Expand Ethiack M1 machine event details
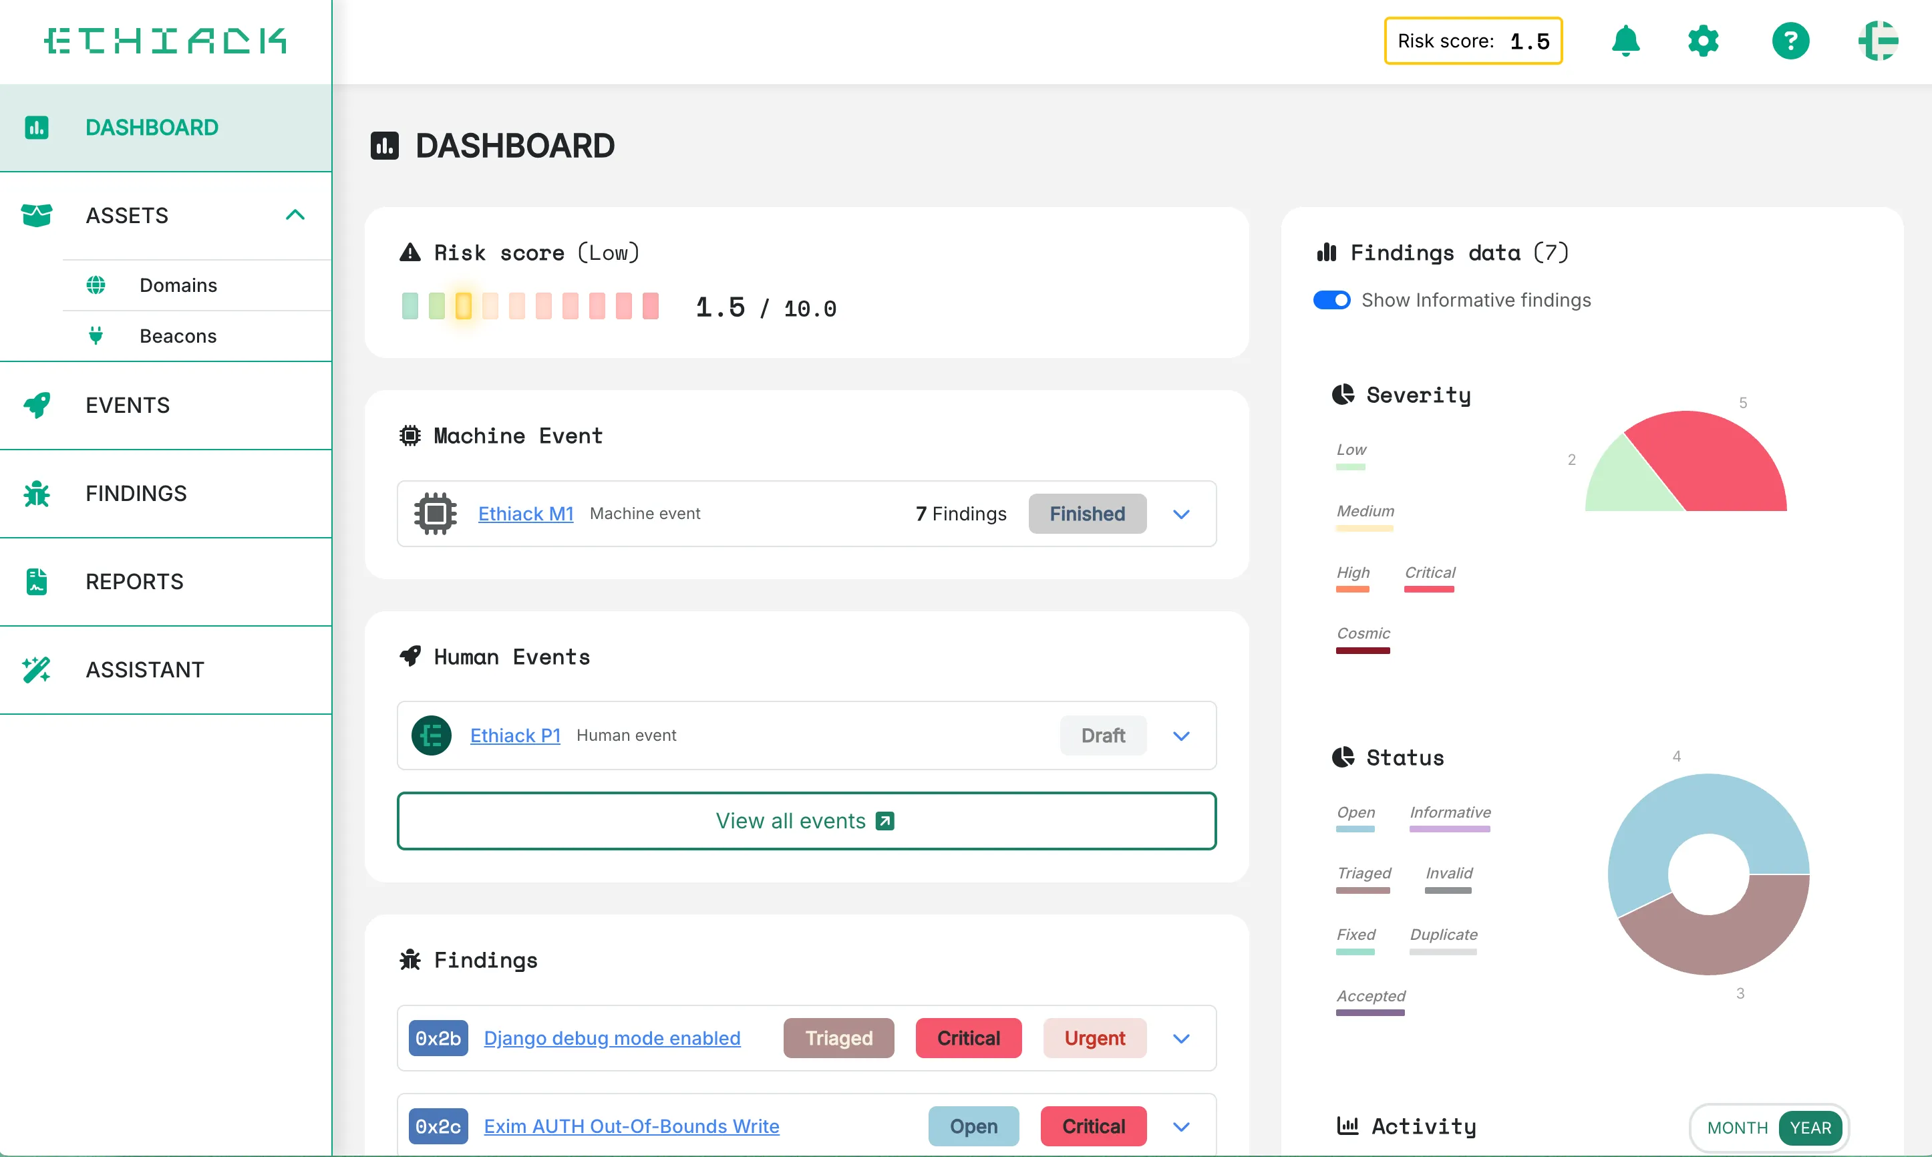Viewport: 1932px width, 1157px height. [x=1181, y=514]
